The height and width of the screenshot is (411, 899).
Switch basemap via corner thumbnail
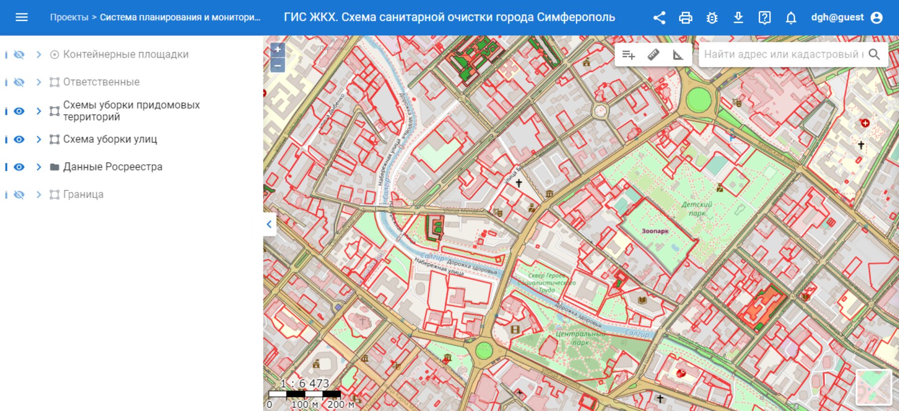pyautogui.click(x=874, y=387)
